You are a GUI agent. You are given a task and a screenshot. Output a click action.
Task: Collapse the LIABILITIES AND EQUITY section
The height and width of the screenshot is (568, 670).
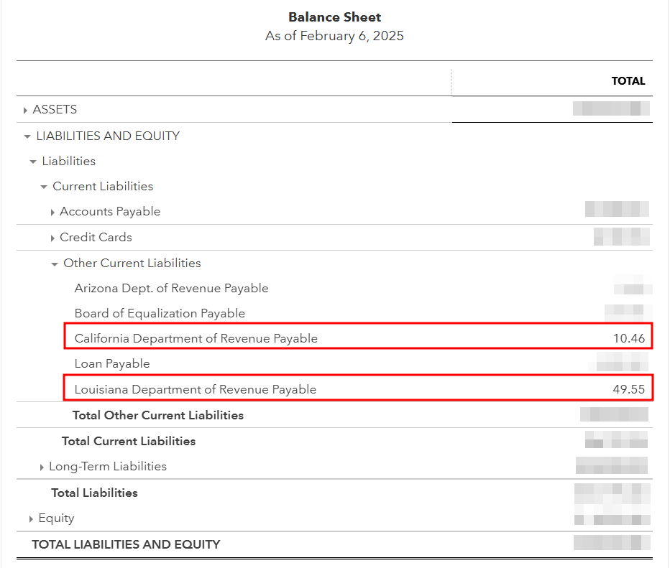[27, 136]
